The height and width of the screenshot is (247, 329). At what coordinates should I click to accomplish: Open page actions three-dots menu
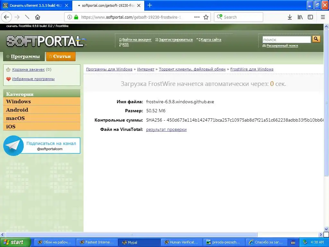tap(197, 17)
